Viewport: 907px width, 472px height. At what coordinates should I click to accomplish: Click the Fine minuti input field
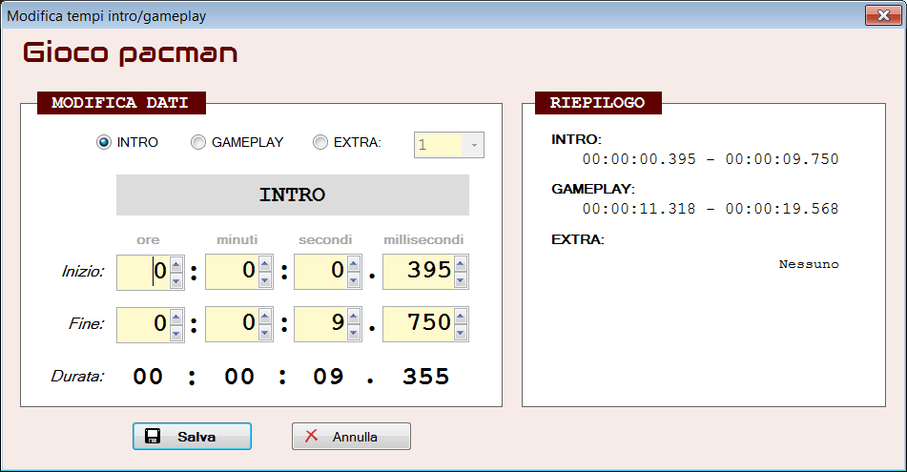[231, 324]
